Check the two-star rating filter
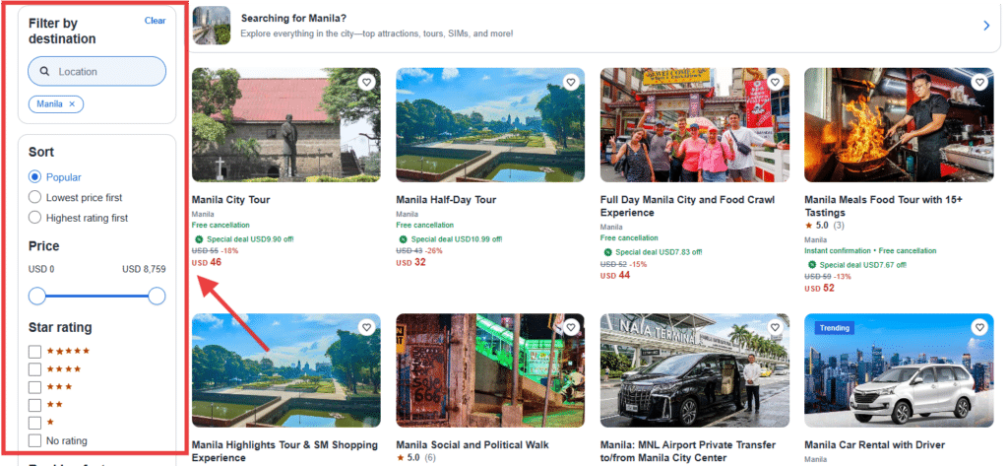The width and height of the screenshot is (1008, 466). coord(34,406)
